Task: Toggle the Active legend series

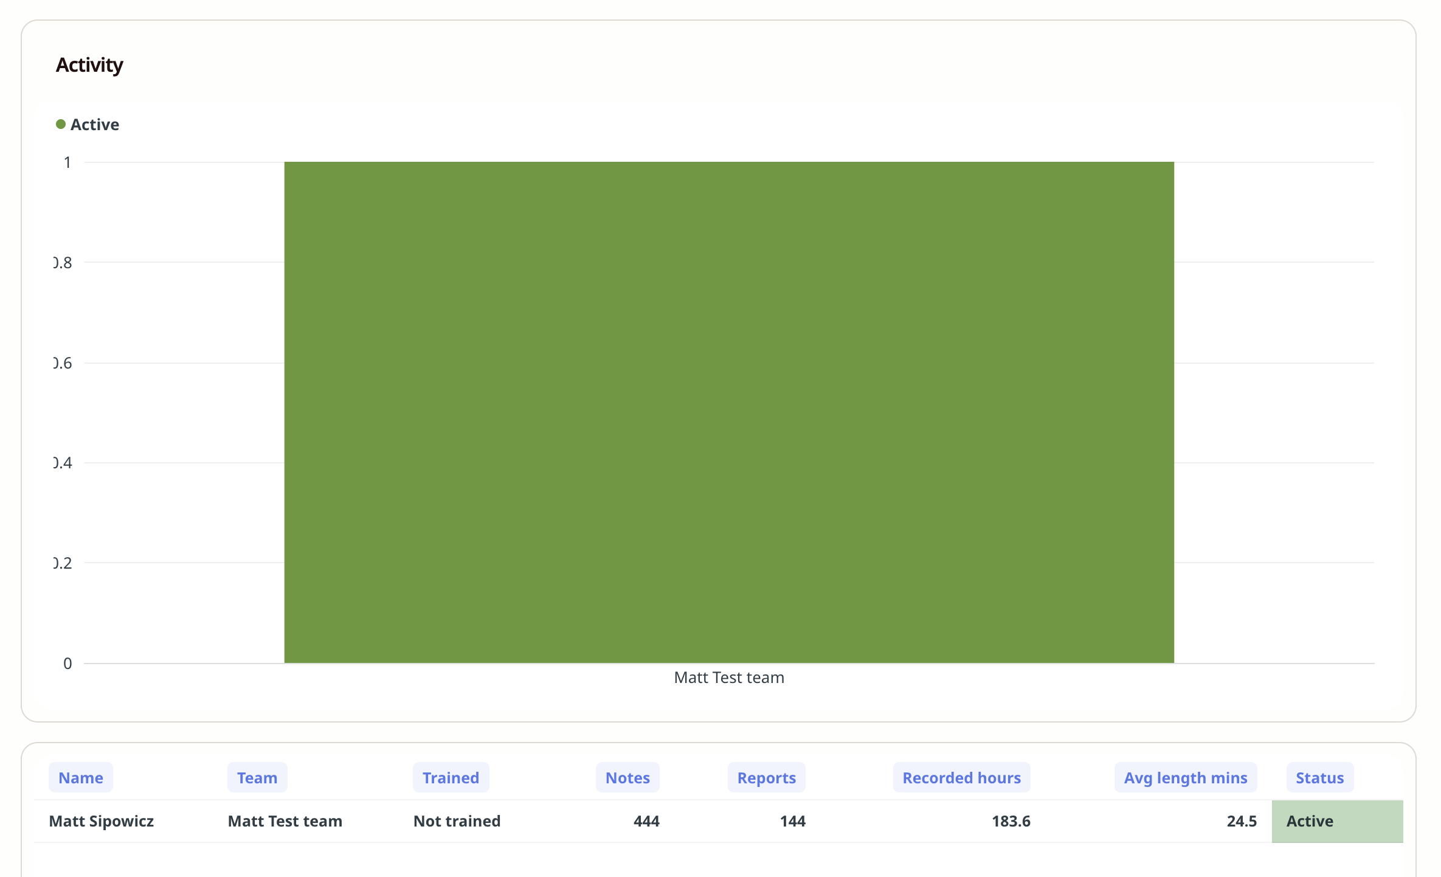Action: click(94, 125)
